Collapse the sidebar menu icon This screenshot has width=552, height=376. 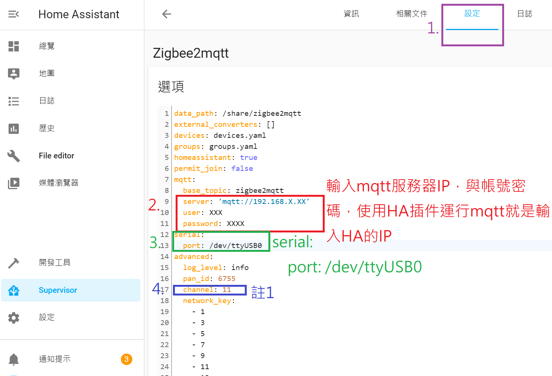[x=14, y=14]
